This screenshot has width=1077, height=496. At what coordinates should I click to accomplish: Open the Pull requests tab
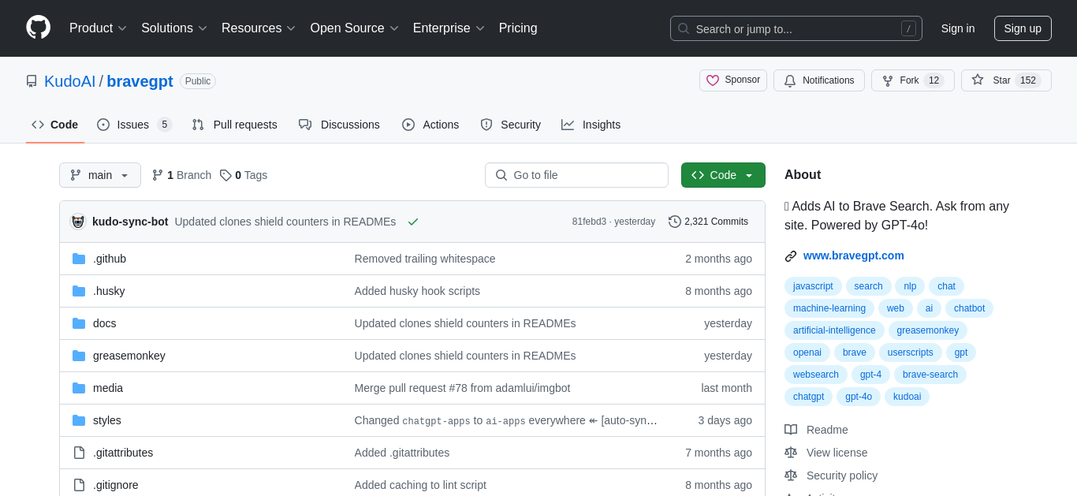click(x=234, y=125)
